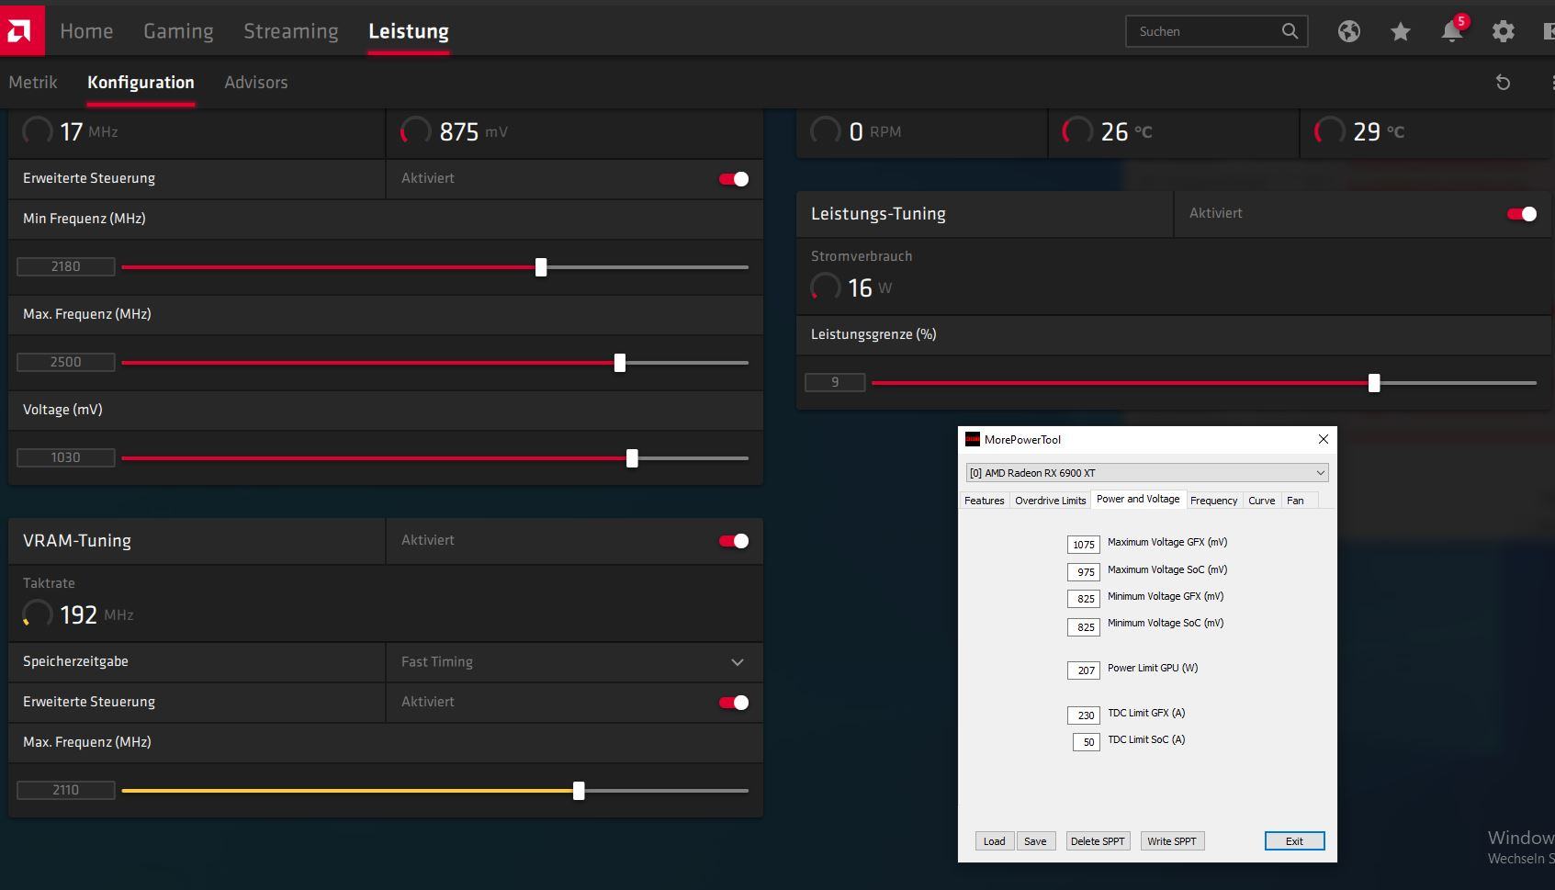
Task: Toggle VRAM Erweiterte Steuerung switch
Action: pos(734,703)
